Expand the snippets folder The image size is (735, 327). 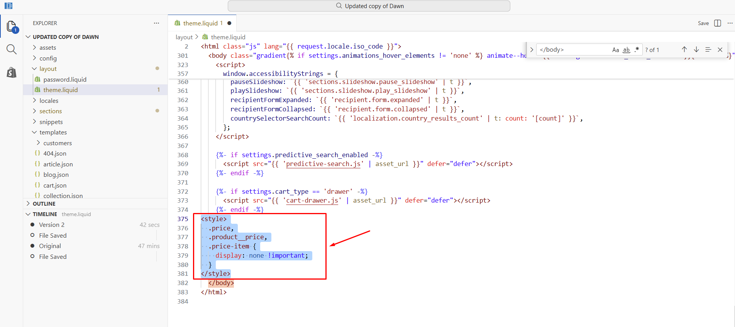click(51, 122)
